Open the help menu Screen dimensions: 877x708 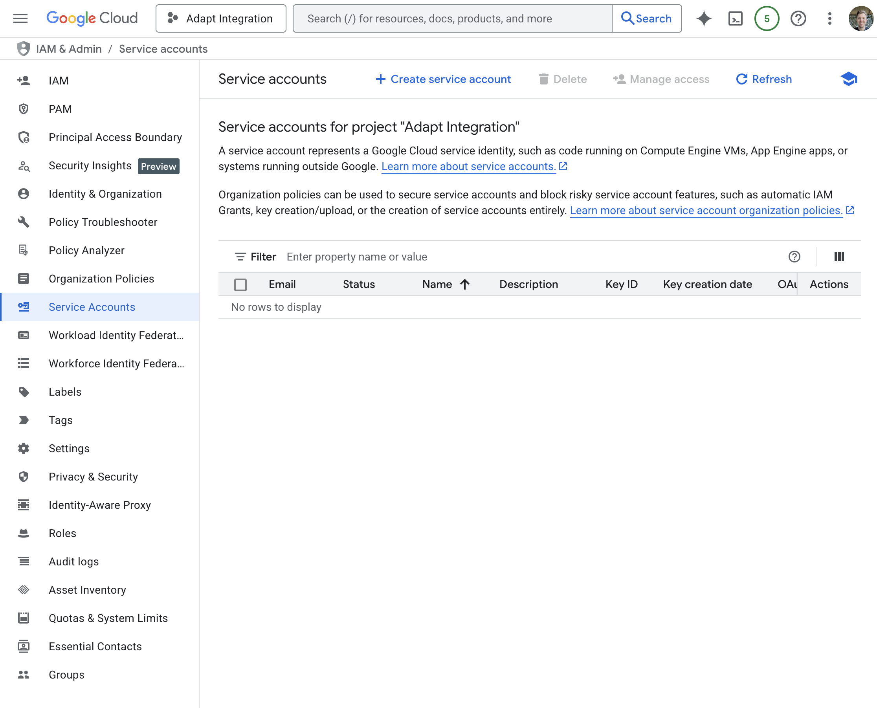tap(799, 18)
